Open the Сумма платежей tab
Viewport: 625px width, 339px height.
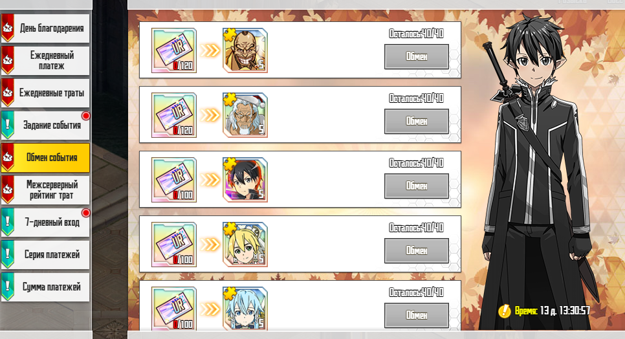pyautogui.click(x=45, y=287)
